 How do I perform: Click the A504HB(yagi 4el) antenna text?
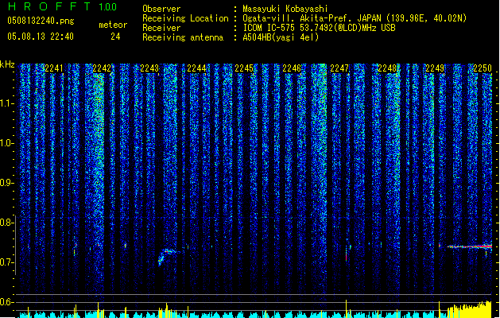coord(281,37)
